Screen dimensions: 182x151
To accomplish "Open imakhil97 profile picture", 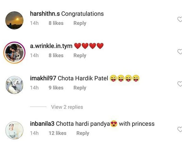I will tap(14, 85).
